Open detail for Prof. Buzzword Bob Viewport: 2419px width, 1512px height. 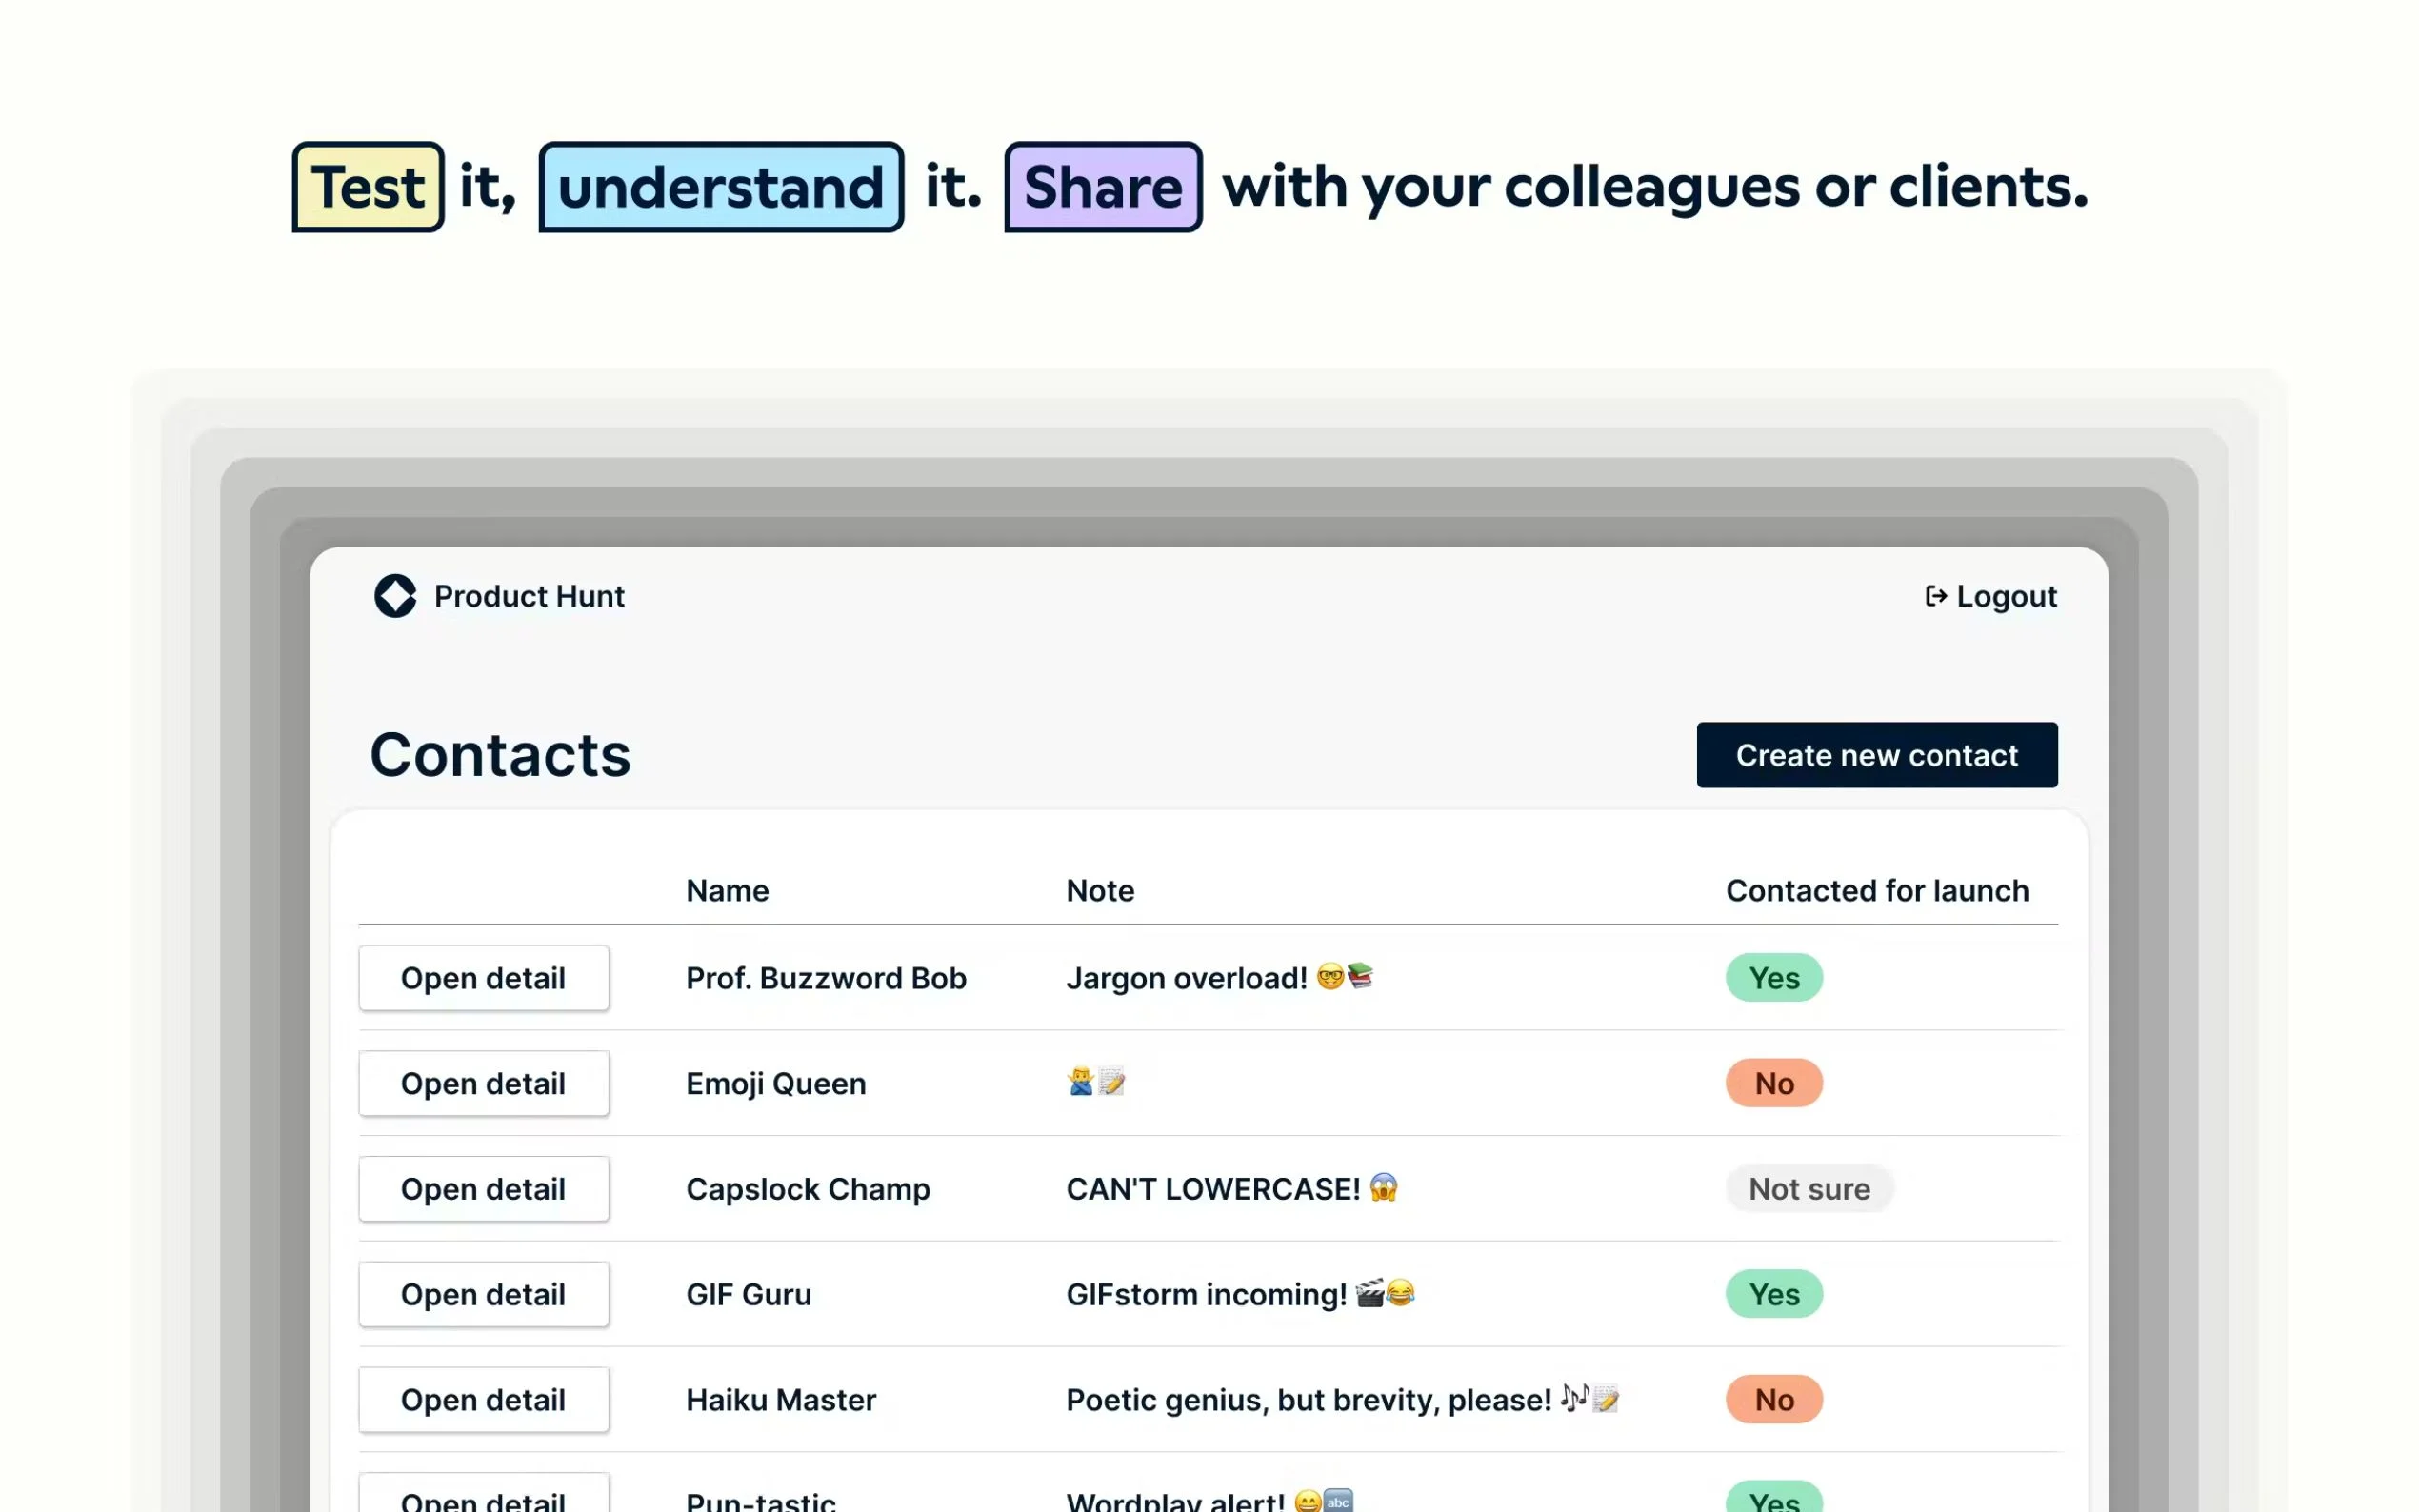pos(483,978)
